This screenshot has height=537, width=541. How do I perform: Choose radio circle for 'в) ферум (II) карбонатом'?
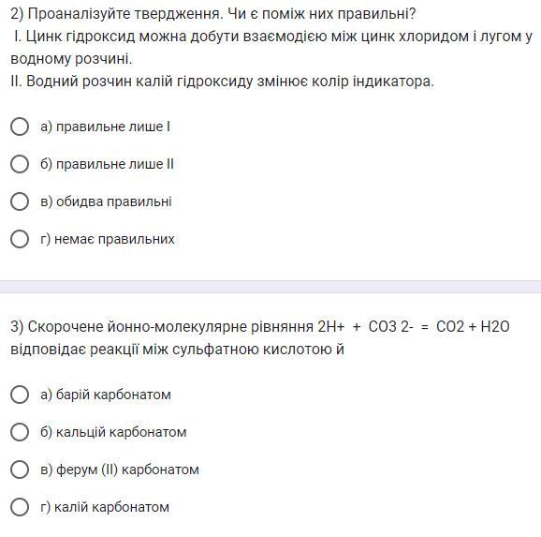click(20, 470)
